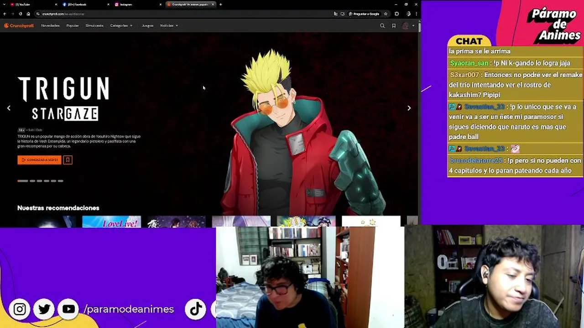Click the Comenzar a ver E1 button
The width and height of the screenshot is (584, 328).
[39, 160]
